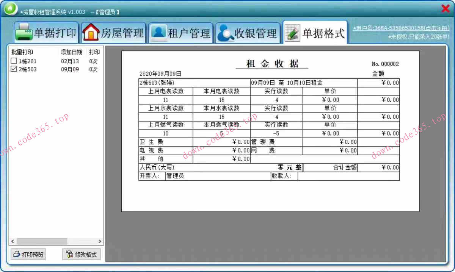This screenshot has width=455, height=272.
Task: Select the person icon on 租户管理 tab
Action: tap(158, 33)
